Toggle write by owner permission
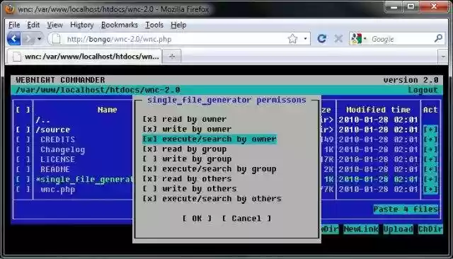This screenshot has width=453, height=259. 187,129
